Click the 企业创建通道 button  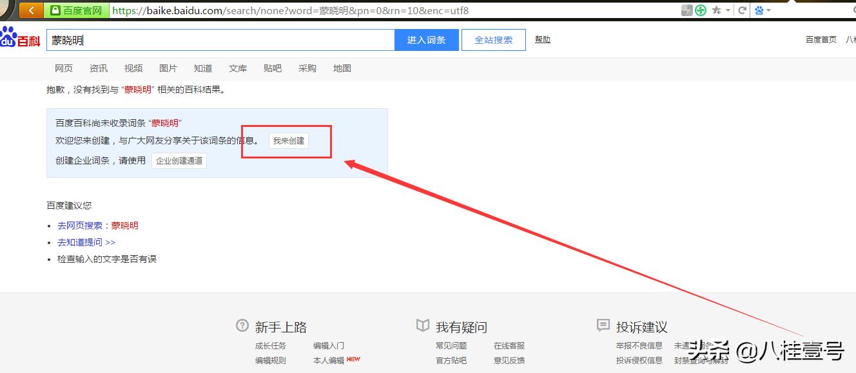tap(179, 160)
